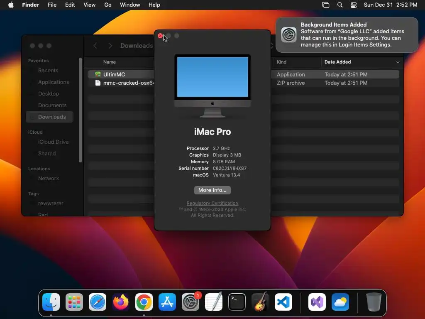The width and height of the screenshot is (425, 319).
Task: Close the About This Mac window
Action: pyautogui.click(x=160, y=36)
